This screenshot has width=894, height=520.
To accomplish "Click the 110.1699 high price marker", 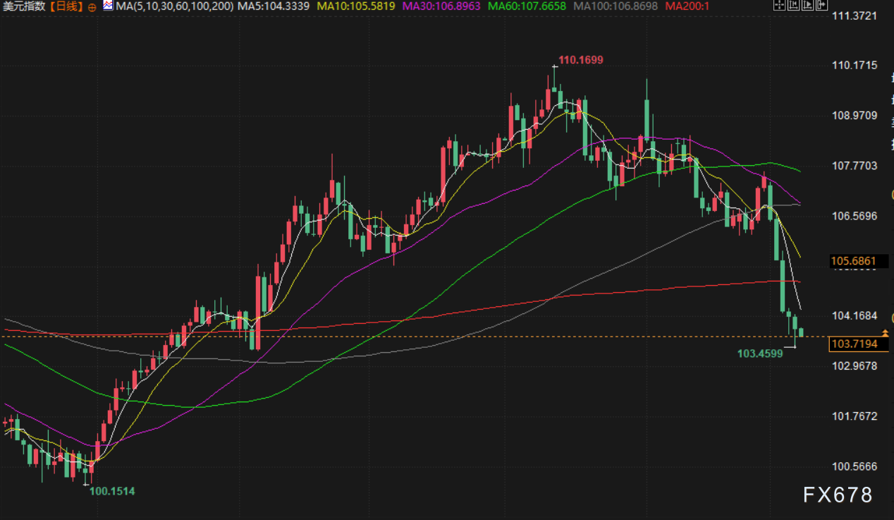I will 580,60.
